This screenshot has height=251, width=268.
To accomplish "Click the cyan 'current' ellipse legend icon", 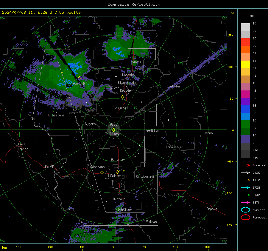I will coord(245,210).
